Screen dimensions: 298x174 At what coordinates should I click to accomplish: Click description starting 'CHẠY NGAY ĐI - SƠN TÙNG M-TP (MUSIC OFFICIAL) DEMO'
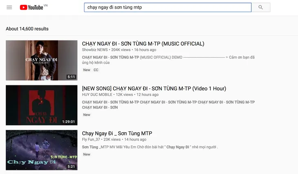pyautogui.click(x=168, y=60)
